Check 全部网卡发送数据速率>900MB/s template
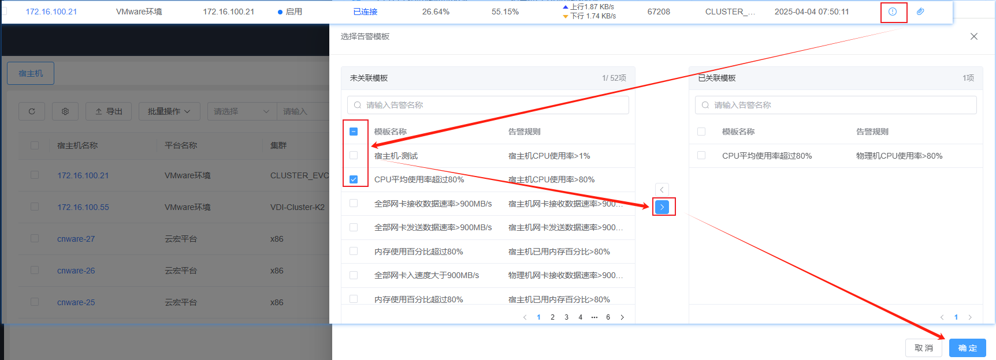This screenshot has height=360, width=996. point(354,227)
